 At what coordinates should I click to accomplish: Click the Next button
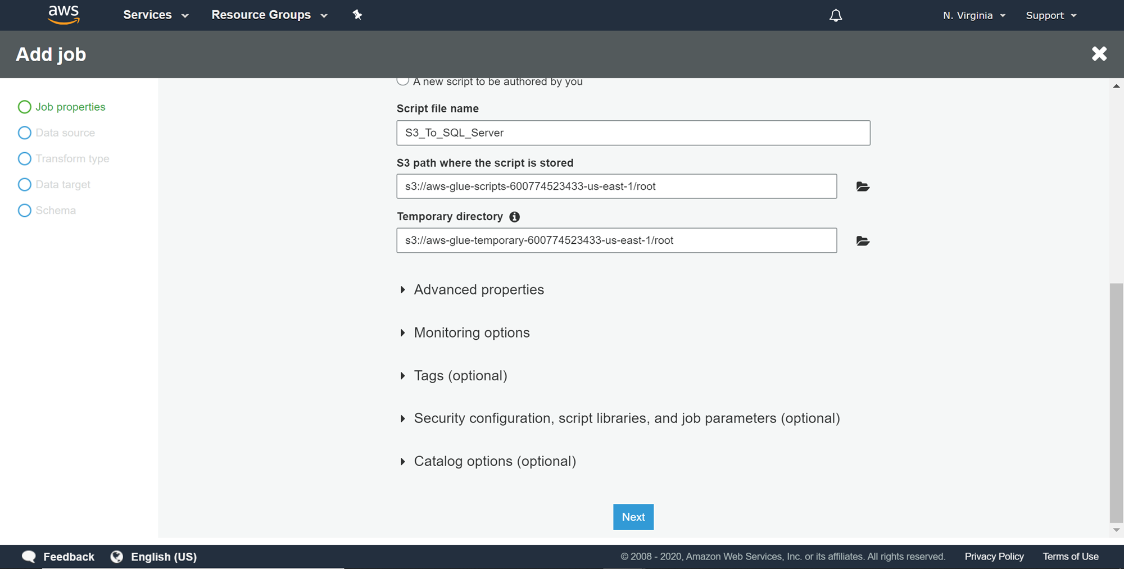633,517
